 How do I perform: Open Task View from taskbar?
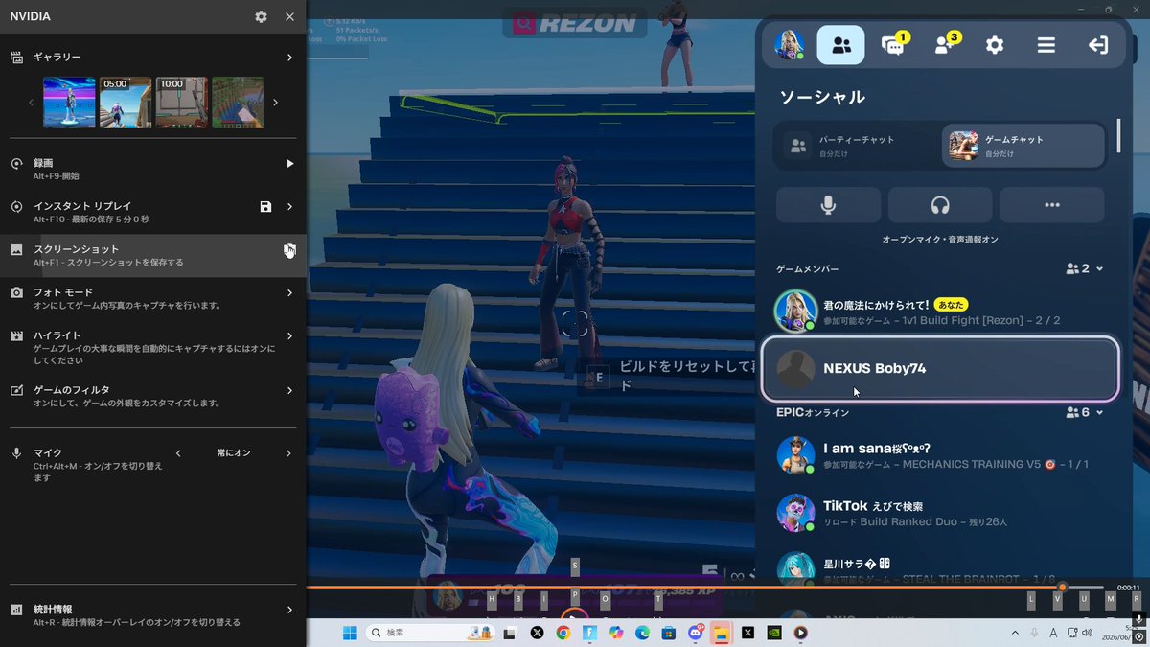pos(510,633)
